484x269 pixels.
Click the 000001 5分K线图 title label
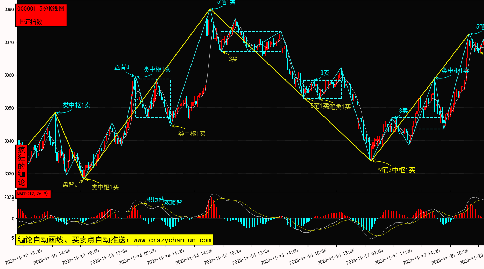(x=41, y=9)
